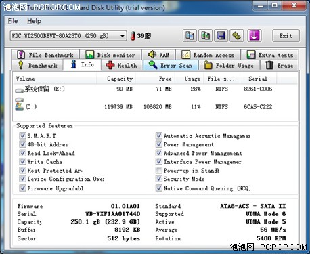Toggle the Device Configuration Overlay checkbox
Image resolution: width=310 pixels, height=254 pixels.
pos(22,179)
